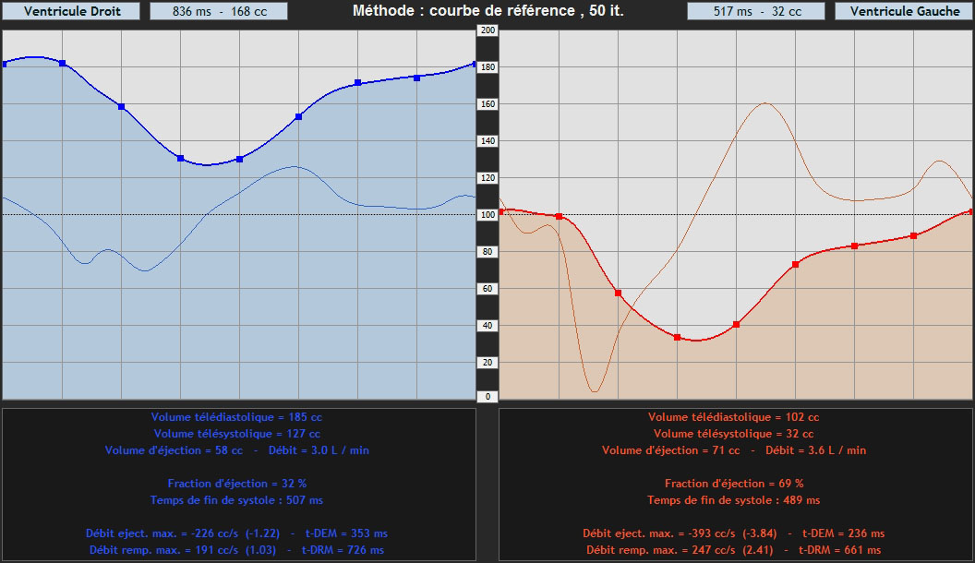Click the red marker at 41 cc on left ventricle curve
This screenshot has height=563, width=975.
click(x=736, y=324)
